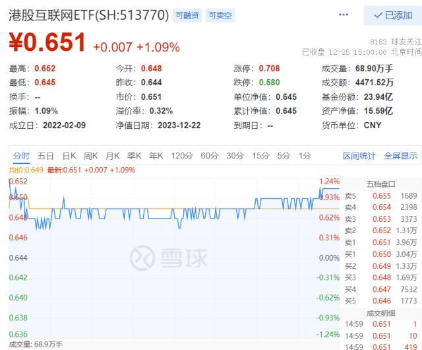Viewport: 422px width, 350px height.
Task: Switch to the 15分 chart tab
Action: (260, 156)
